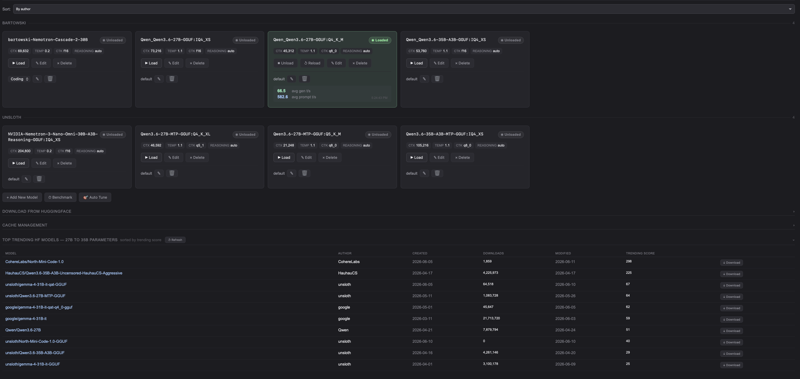Click preset pencil icon on Qwen_Qwen3.6-35B-A3B-GGUF:IQ4_XS card
This screenshot has width=800, height=379.
[424, 79]
